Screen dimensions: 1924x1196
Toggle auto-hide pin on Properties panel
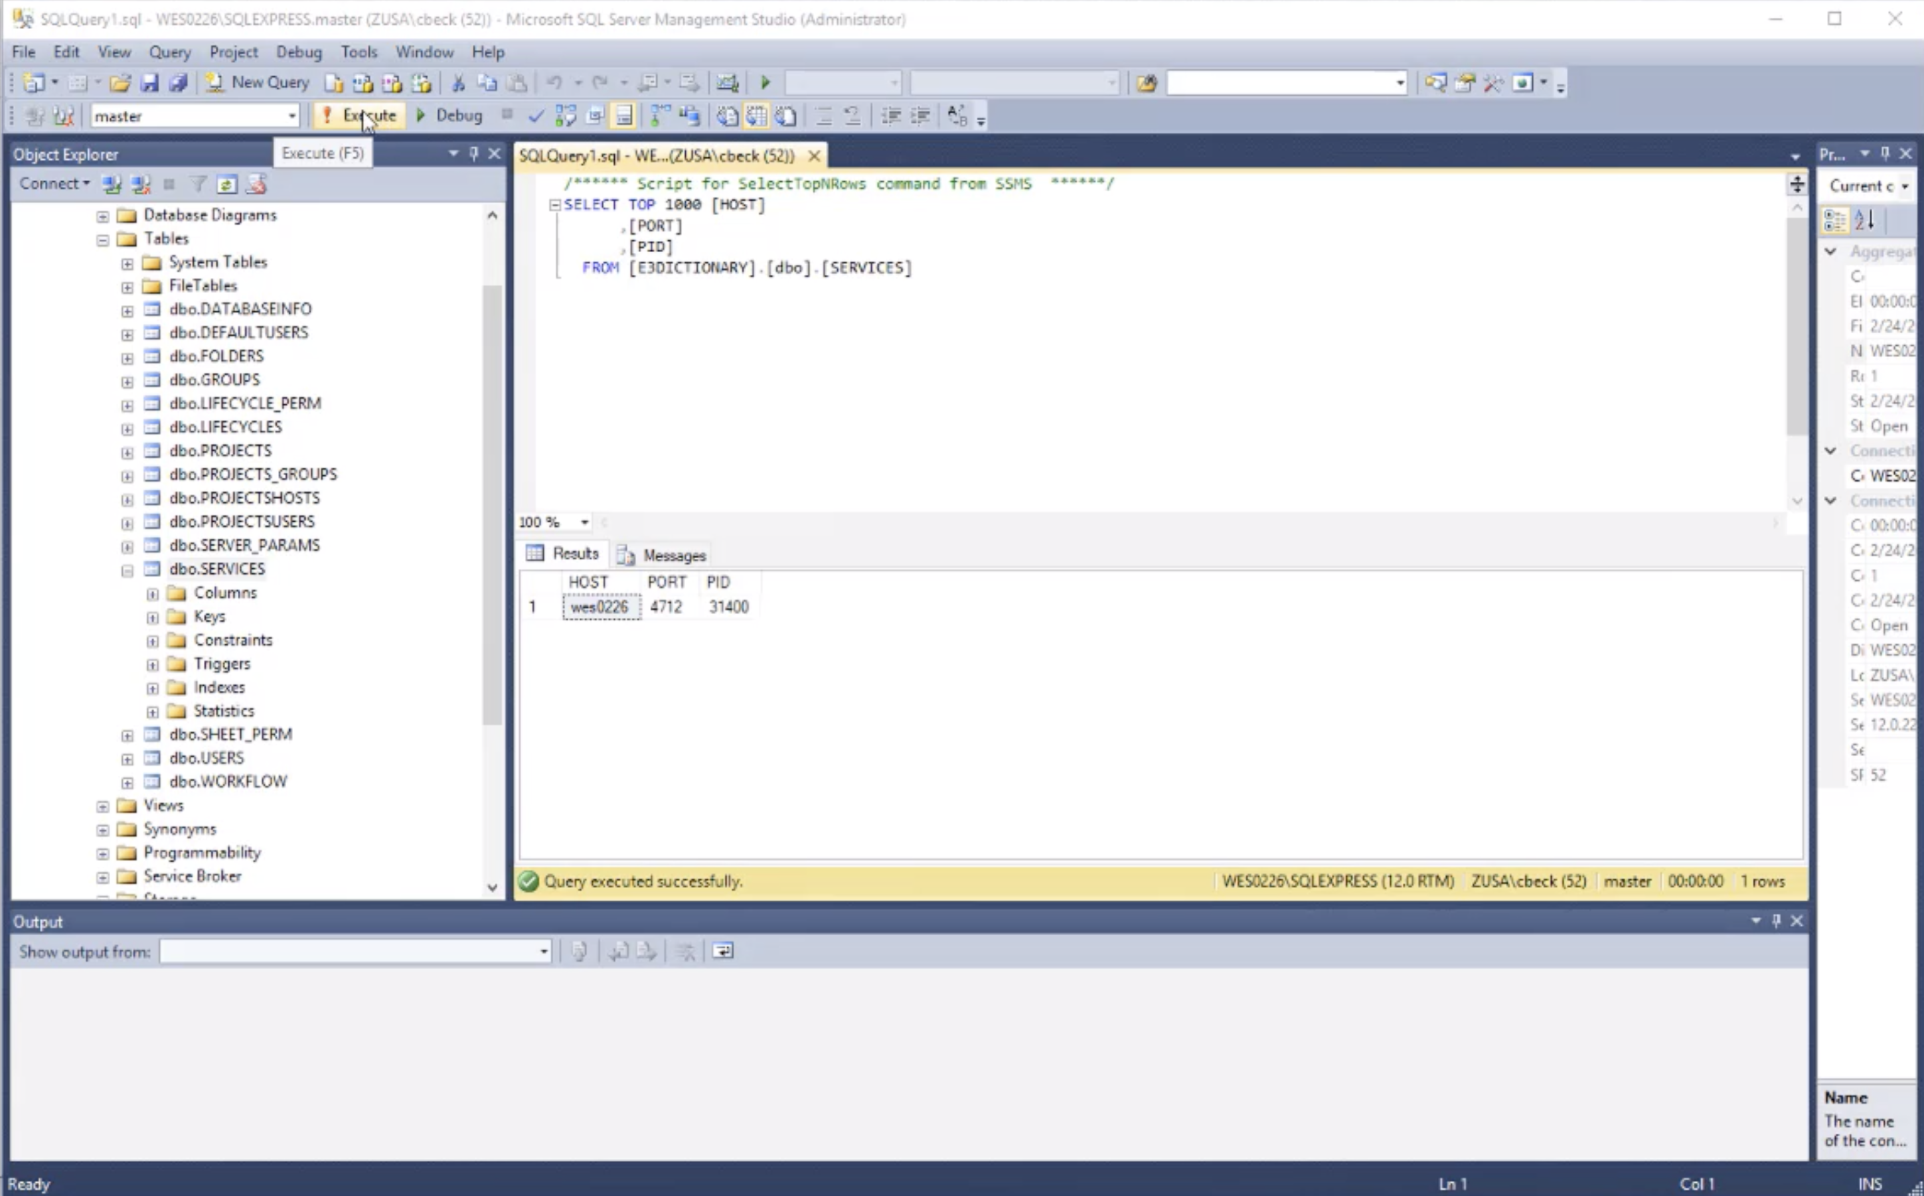(x=1886, y=153)
